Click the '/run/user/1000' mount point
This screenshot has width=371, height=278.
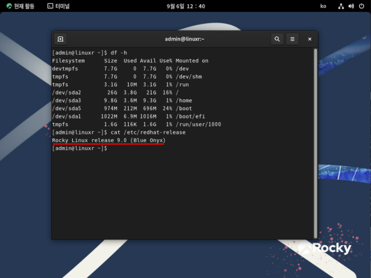click(198, 124)
